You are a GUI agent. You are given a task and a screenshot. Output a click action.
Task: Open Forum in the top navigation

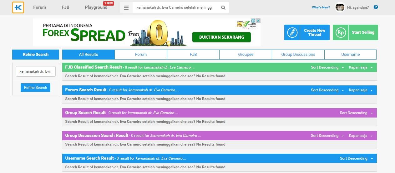point(39,7)
